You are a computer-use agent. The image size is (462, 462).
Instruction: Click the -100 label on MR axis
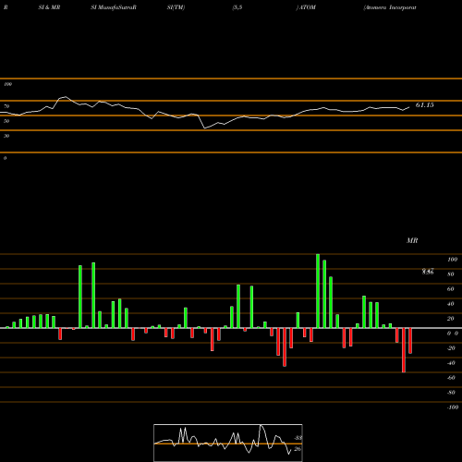point(453,407)
